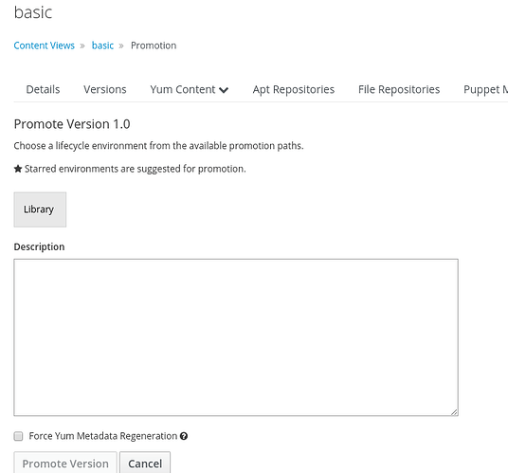Open the Details tab

43,89
